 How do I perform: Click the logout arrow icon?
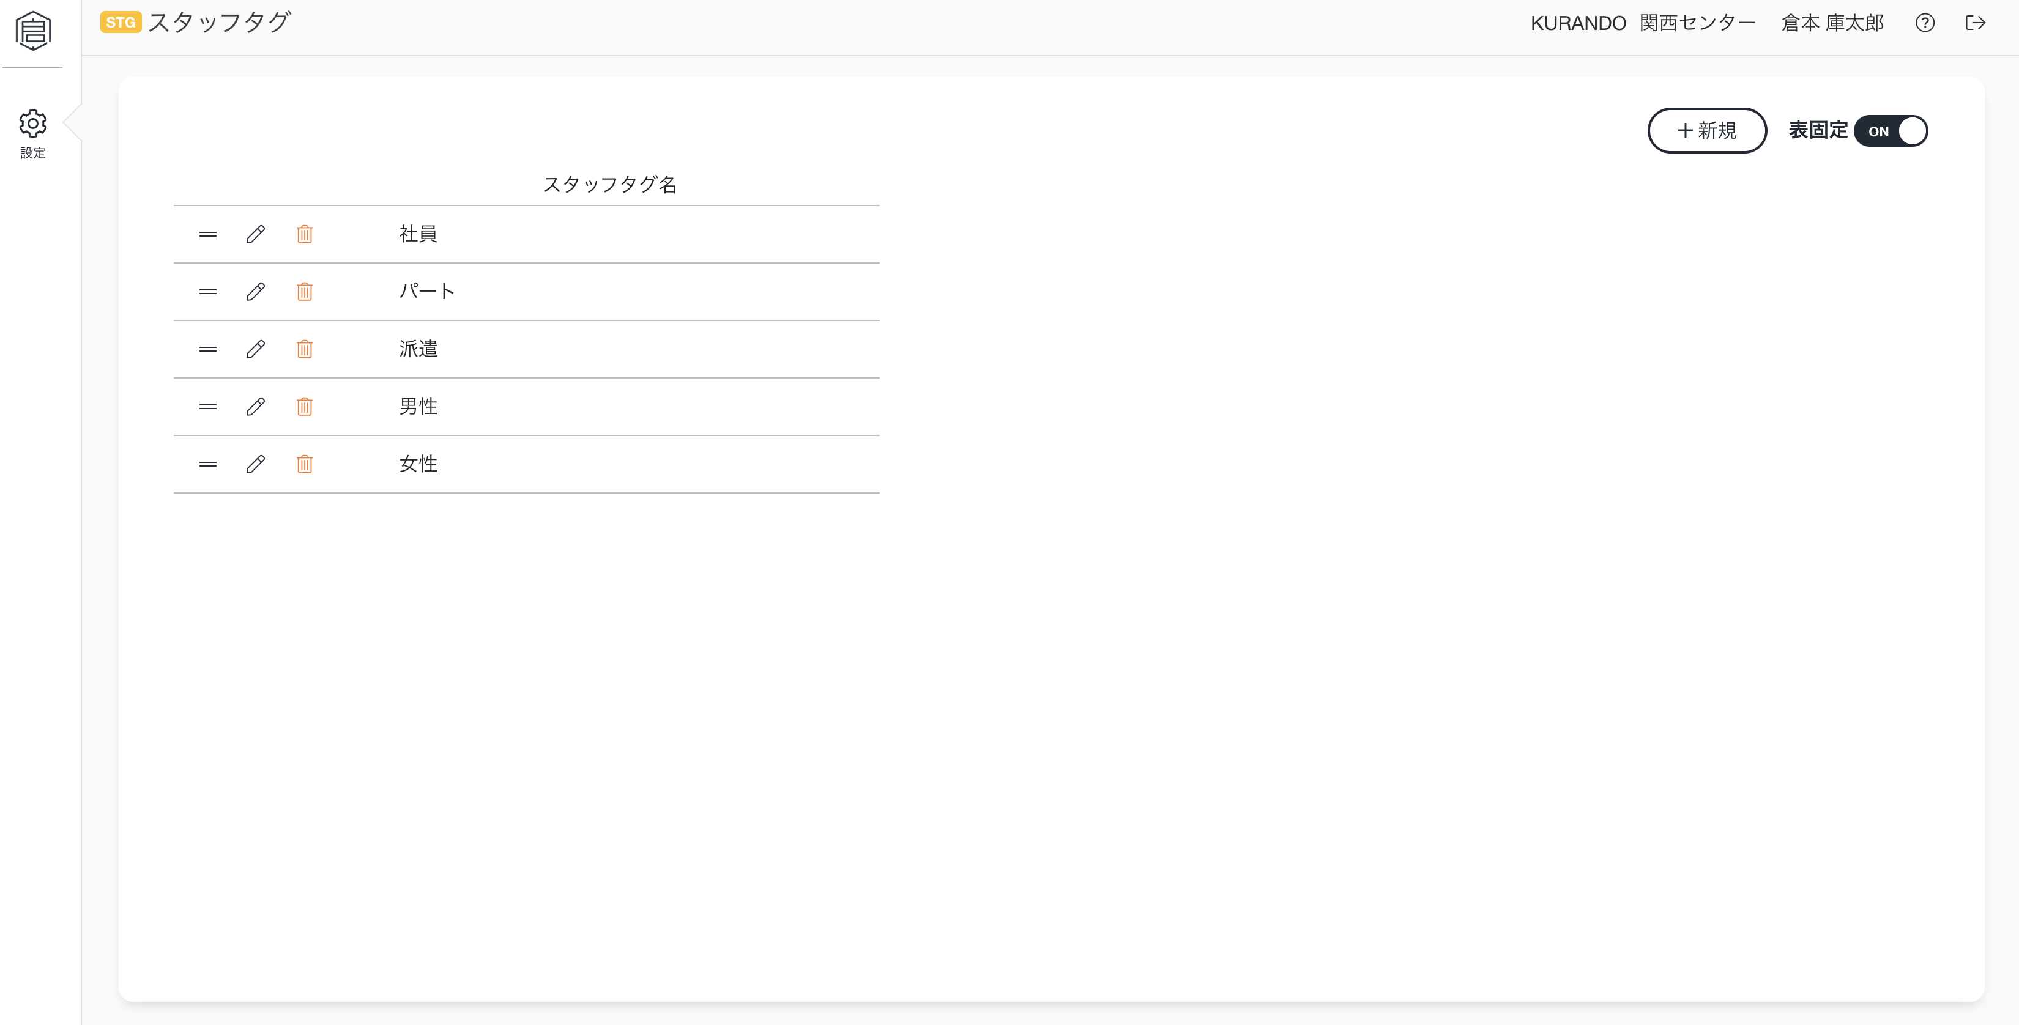pos(1975,23)
